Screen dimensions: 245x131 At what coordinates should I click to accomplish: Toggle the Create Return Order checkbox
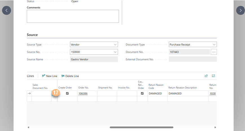142,93
